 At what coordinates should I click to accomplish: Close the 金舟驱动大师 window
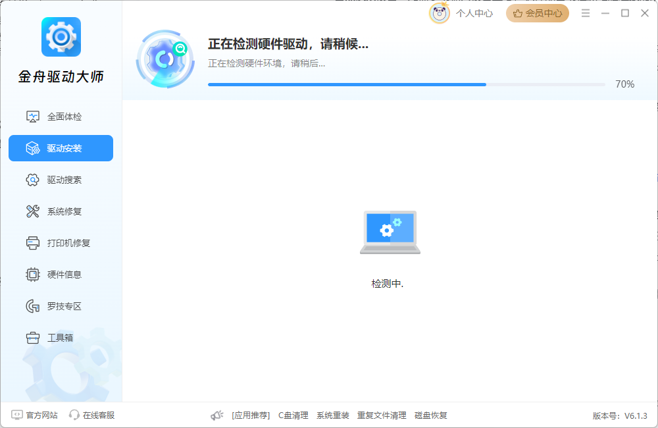click(x=645, y=13)
